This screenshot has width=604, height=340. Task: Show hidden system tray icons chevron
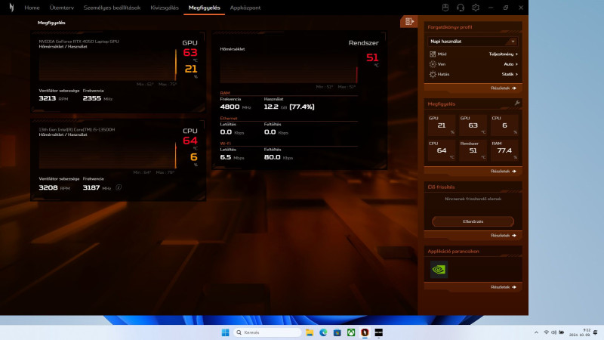click(x=536, y=332)
